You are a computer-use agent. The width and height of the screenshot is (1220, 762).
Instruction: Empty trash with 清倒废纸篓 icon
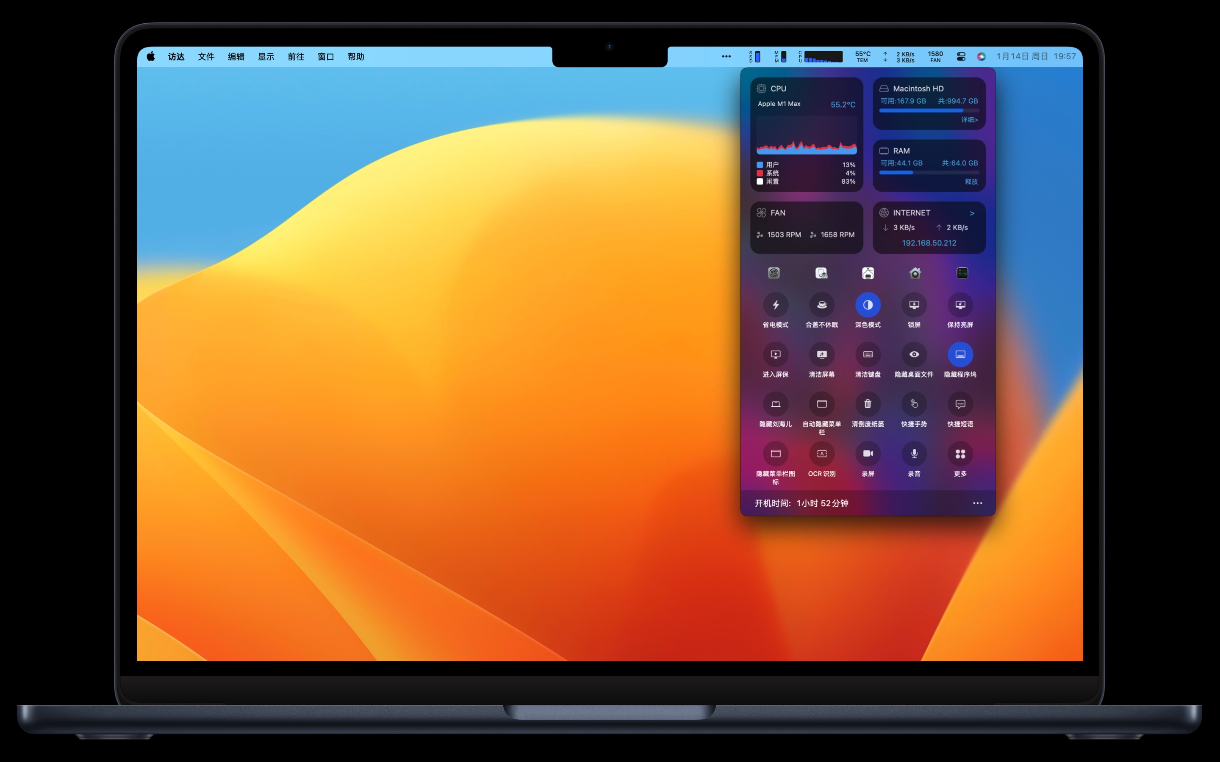pyautogui.click(x=868, y=404)
